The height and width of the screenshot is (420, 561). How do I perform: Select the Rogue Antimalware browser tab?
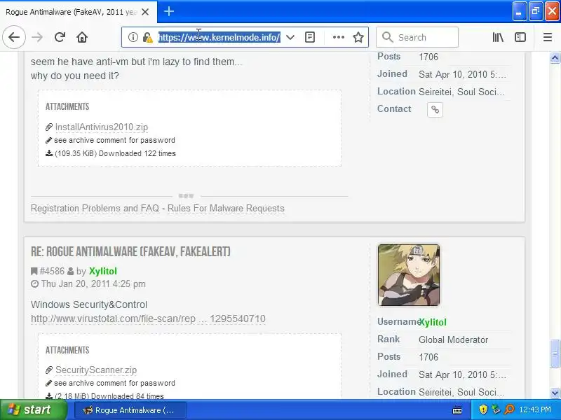point(78,12)
